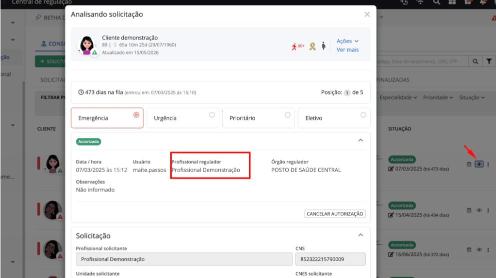Open the three-dot menu for 16/06/2025 row
The height and width of the screenshot is (278, 496).
pyautogui.click(x=488, y=249)
